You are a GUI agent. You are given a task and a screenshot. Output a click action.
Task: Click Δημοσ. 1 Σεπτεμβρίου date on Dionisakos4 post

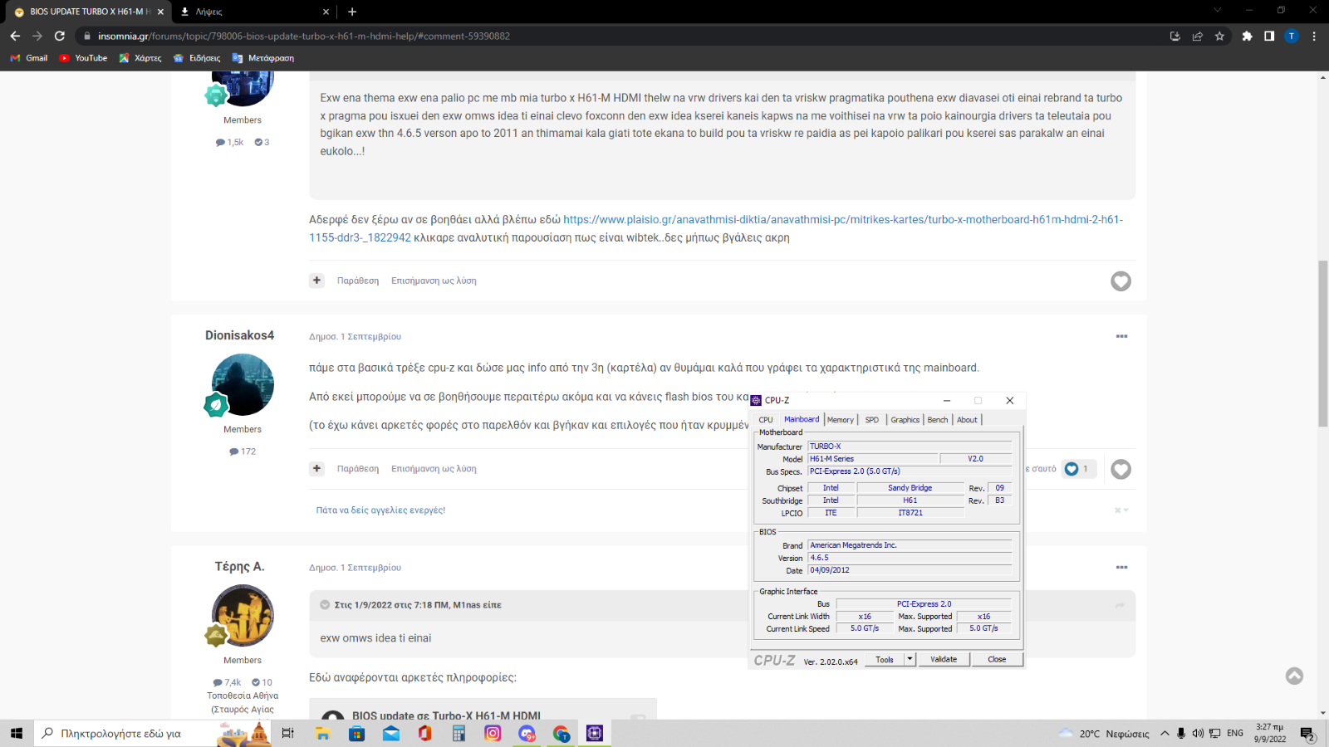355,336
